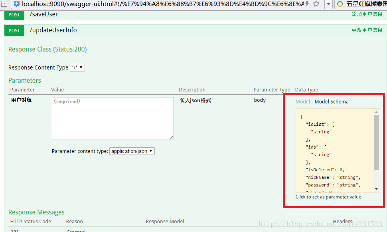
Task: Click the JSON model schema snippet box
Action: tap(335, 151)
